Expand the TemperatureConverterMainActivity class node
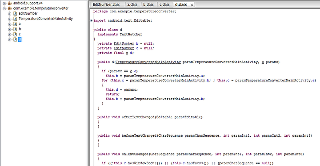The height and width of the screenshot is (166, 320). (x=10, y=19)
